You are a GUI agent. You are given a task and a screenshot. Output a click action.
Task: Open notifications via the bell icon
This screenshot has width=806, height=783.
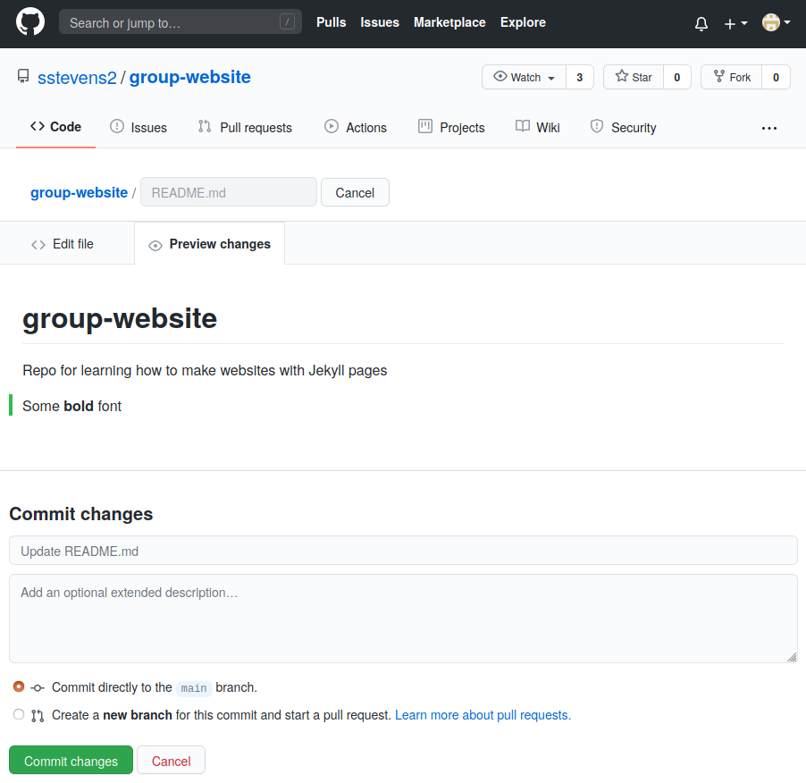point(701,23)
